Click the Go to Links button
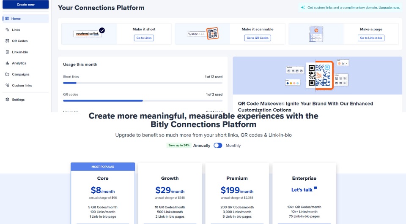The height and width of the screenshot is (224, 406). coord(144,38)
